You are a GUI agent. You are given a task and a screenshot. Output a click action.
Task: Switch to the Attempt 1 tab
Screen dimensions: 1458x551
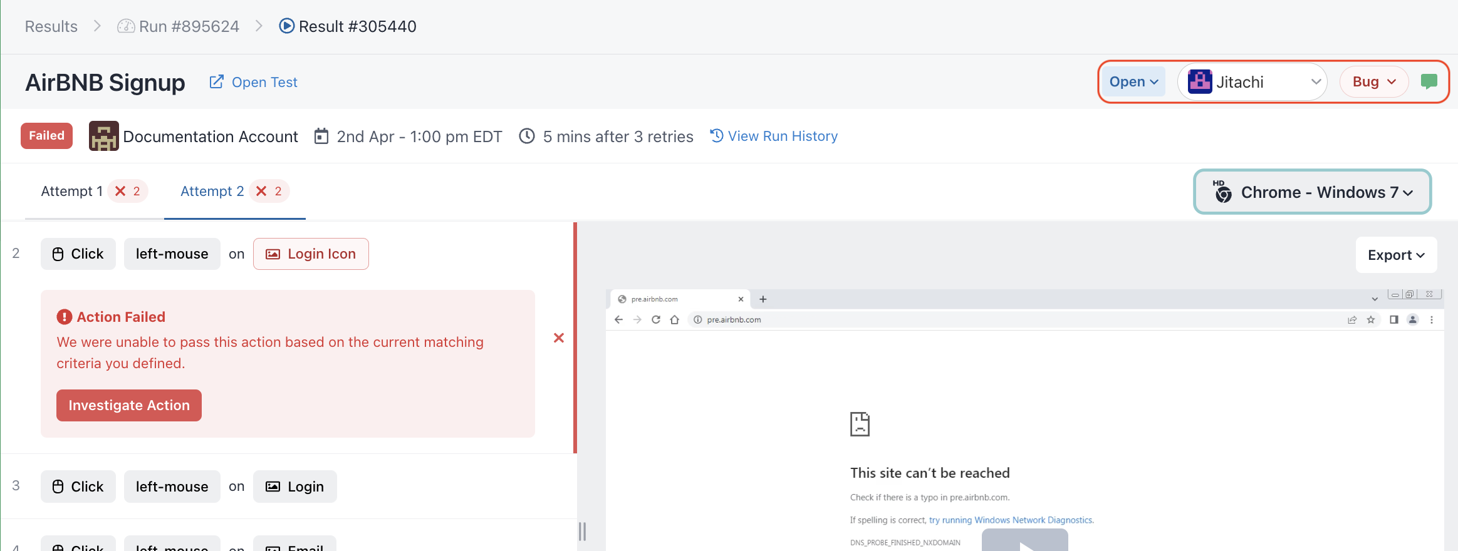point(94,191)
